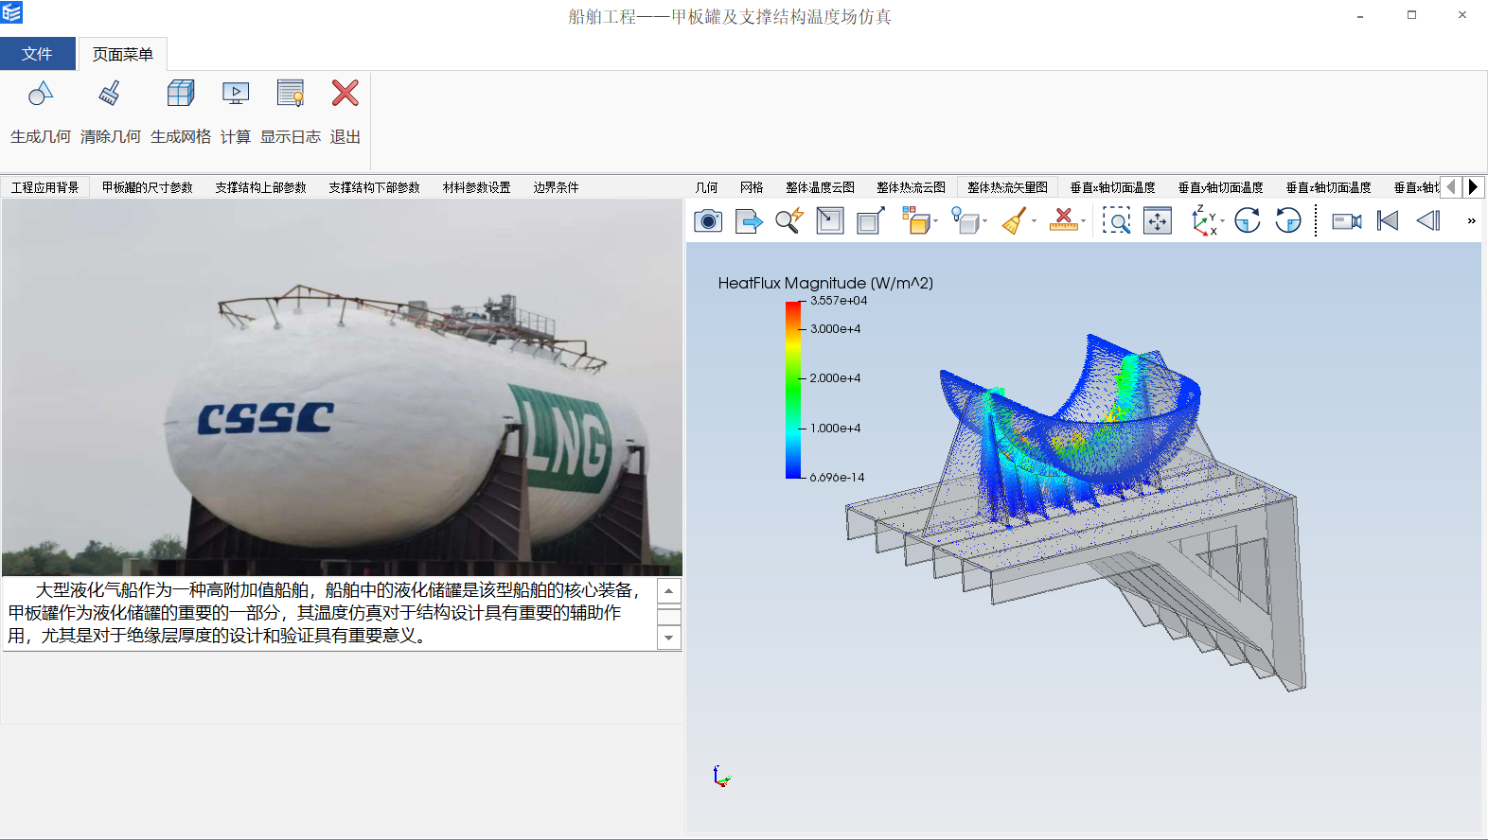Image resolution: width=1488 pixels, height=840 pixels.
Task: Jump to first frame icon
Action: (x=1388, y=221)
